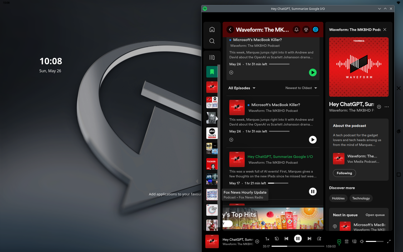The height and width of the screenshot is (252, 403).
Task: Click Hey ChatGPT episode thumbnail in list
Action: [x=237, y=159]
